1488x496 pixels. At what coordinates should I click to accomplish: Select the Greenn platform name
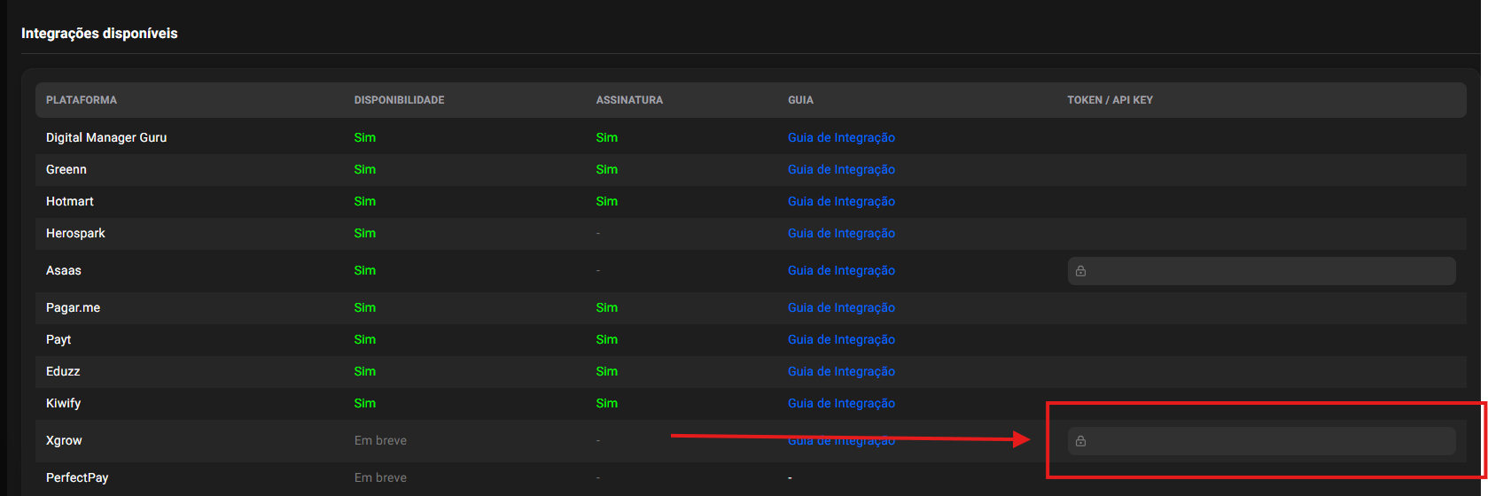click(x=66, y=169)
